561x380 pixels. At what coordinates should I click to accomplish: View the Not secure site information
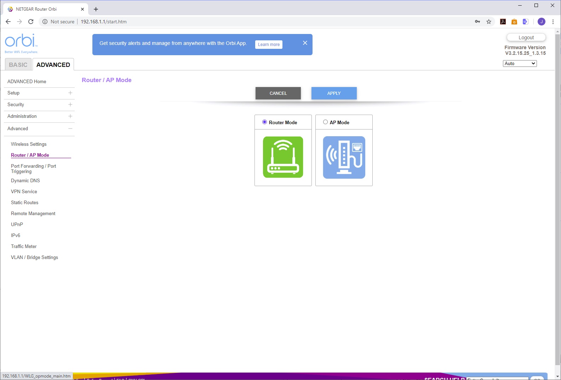(58, 22)
